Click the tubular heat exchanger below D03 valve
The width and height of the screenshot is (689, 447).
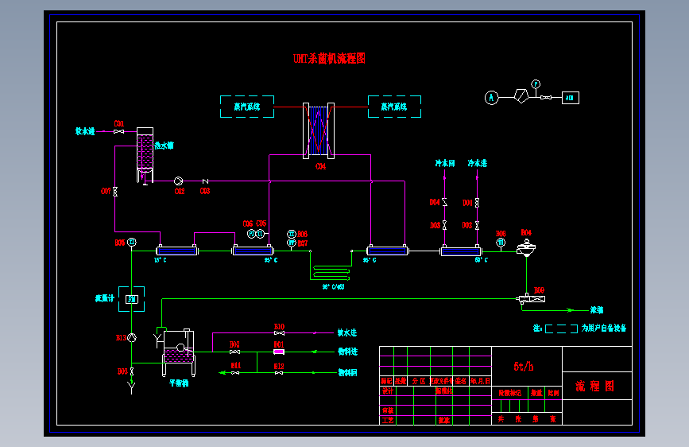tap(460, 251)
